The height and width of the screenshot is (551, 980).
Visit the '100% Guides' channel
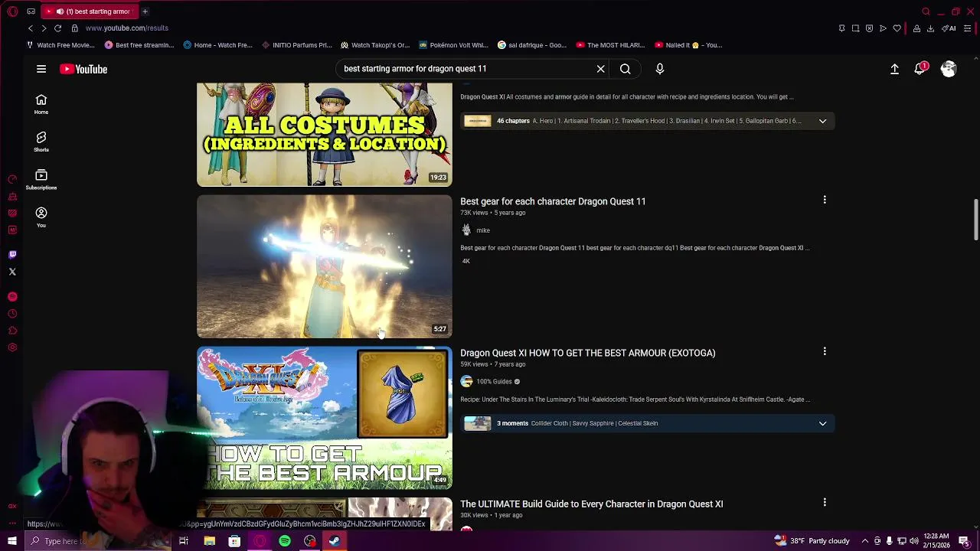(495, 382)
